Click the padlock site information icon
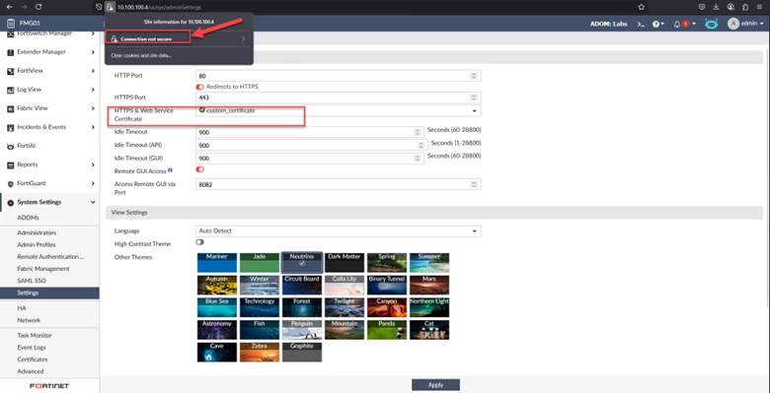This screenshot has height=393, width=770. pyautogui.click(x=110, y=7)
